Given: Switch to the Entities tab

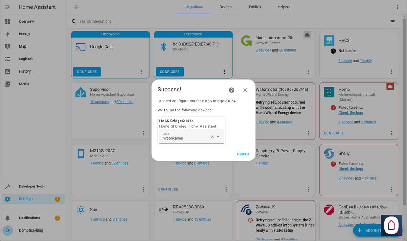Looking at the screenshot, I should [x=255, y=7].
